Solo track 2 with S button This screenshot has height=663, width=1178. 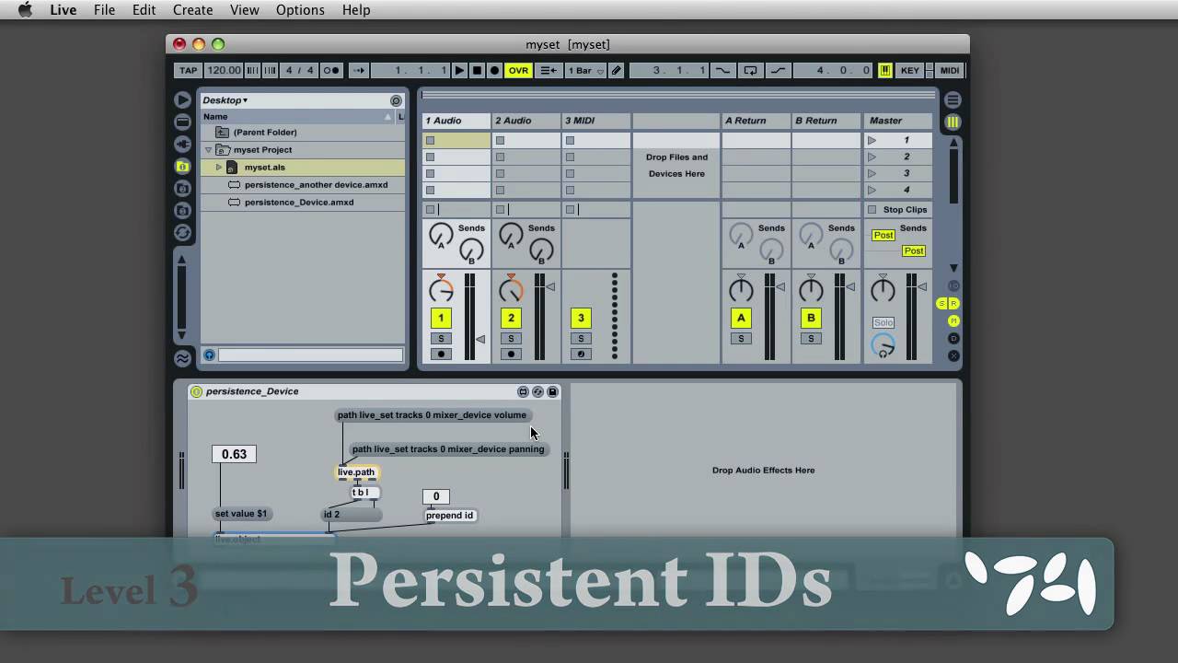point(511,339)
